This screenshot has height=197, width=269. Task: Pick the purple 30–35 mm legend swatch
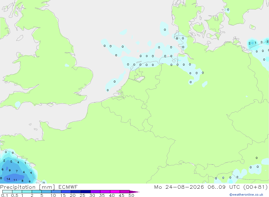(95, 192)
